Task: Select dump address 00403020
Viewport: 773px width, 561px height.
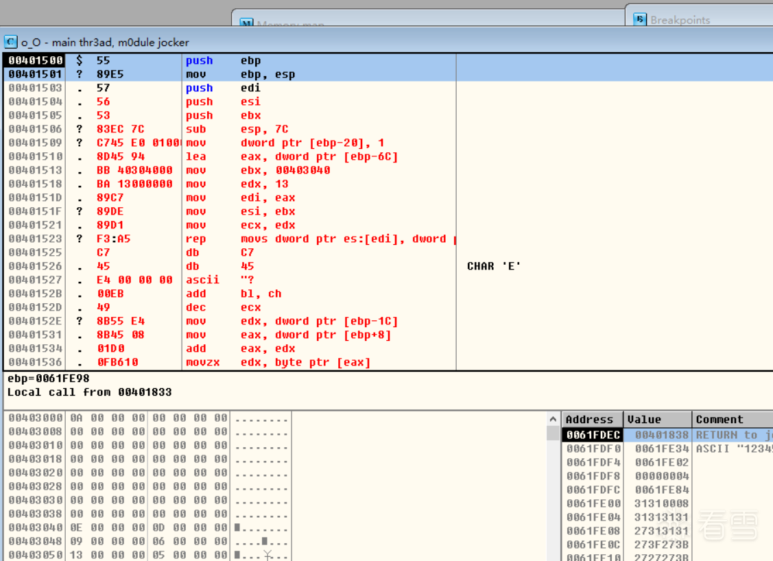Action: click(36, 473)
